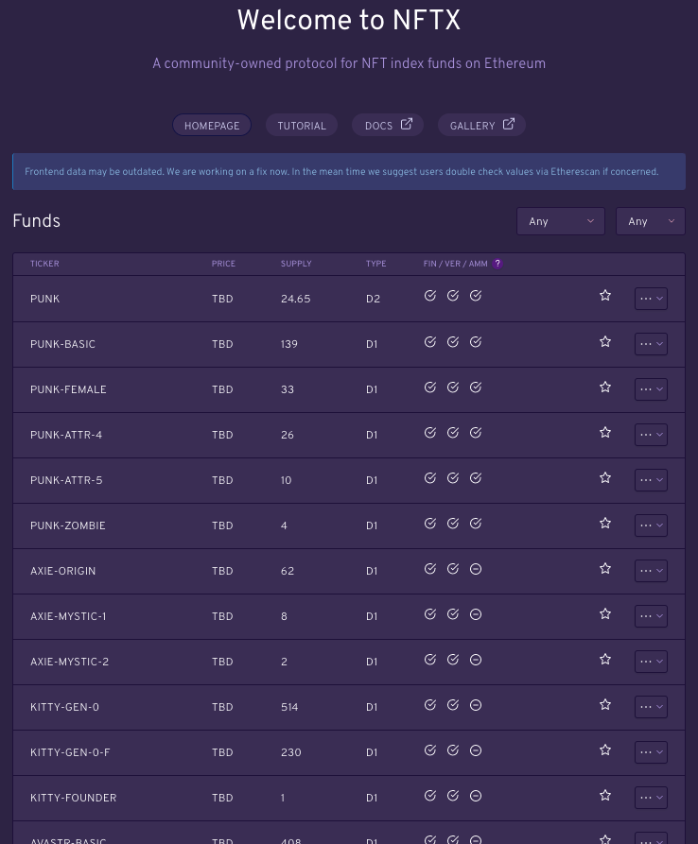Toggle the favorite star for AXIE-MYSTIC-1
The image size is (698, 844).
click(605, 614)
